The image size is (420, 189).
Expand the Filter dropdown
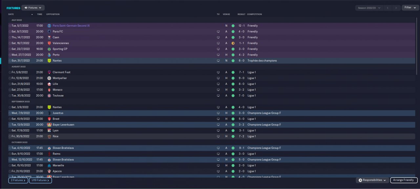click(x=410, y=8)
